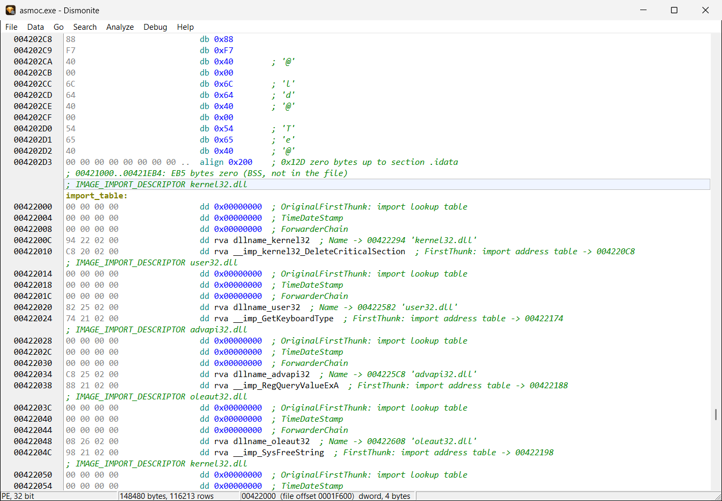
Task: Click the file offset 0001F600 status entry
Action: 326,496
